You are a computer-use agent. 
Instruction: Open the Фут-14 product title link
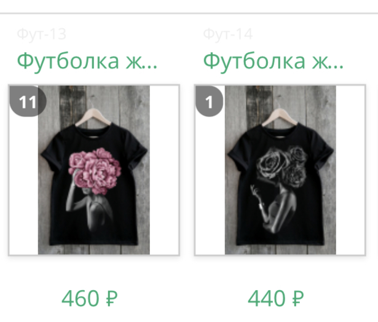pos(274,61)
